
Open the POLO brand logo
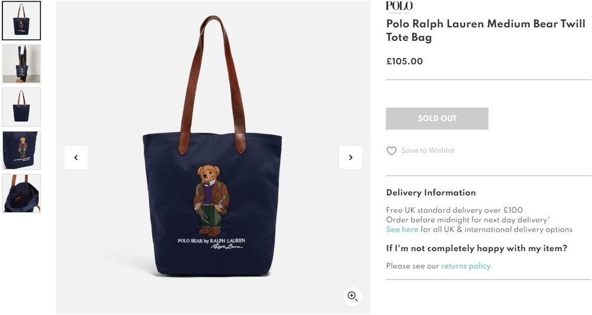[399, 7]
